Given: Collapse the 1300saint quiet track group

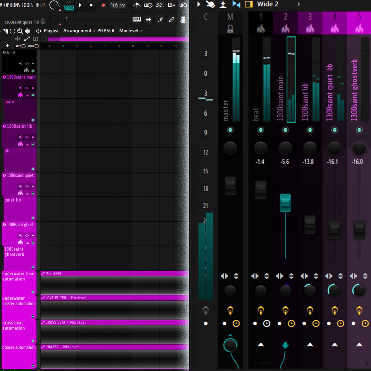Looking at the screenshot, I should tap(27, 194).
